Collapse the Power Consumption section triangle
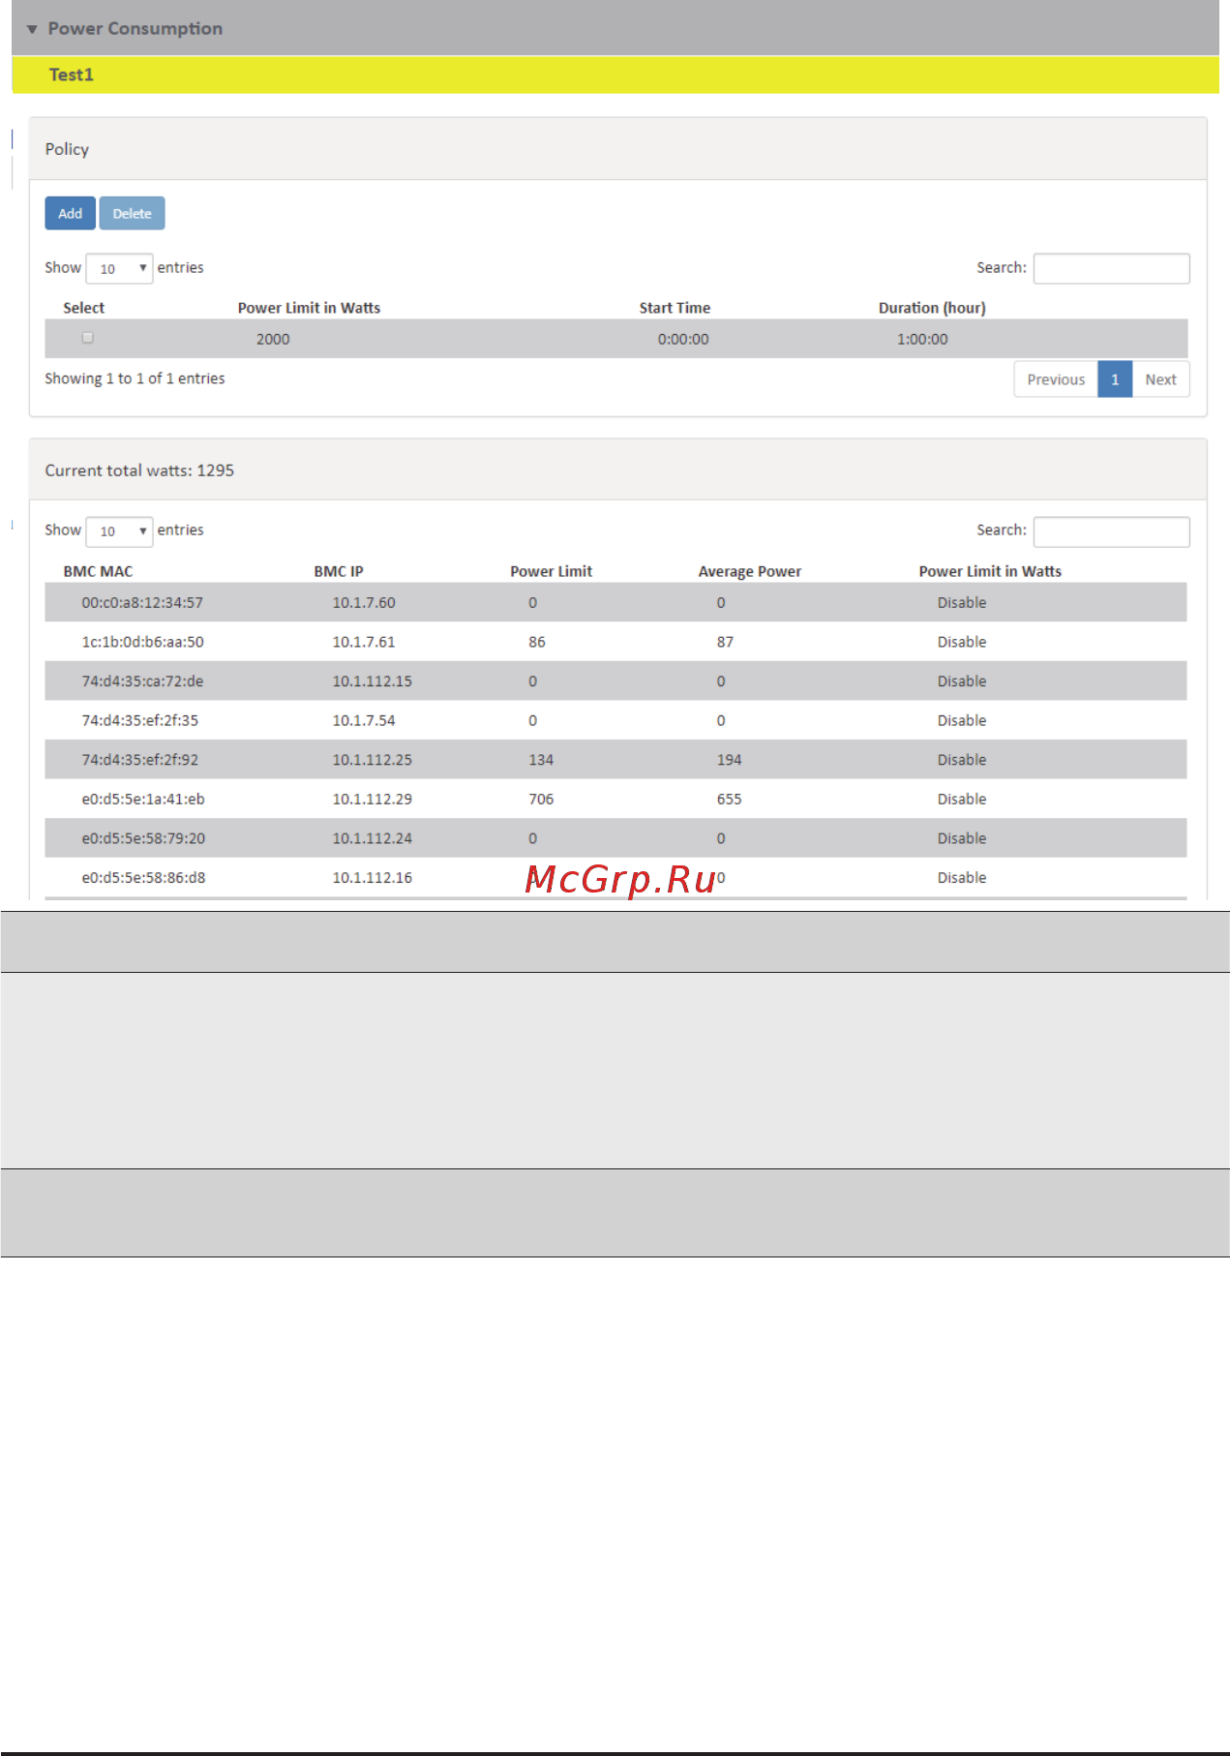The width and height of the screenshot is (1230, 1756). click(x=32, y=29)
